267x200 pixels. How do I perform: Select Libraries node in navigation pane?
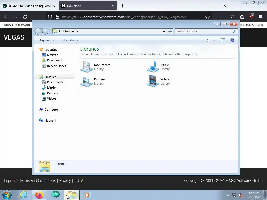[x=50, y=77]
